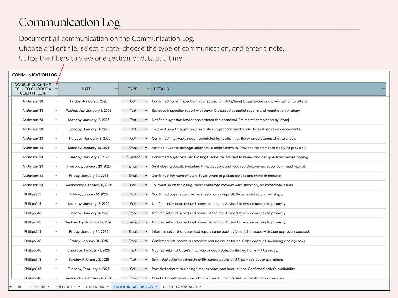The width and height of the screenshot is (398, 298).
Task: Open Email dropdown for Friday, January 31 row
Action: click(x=135, y=241)
